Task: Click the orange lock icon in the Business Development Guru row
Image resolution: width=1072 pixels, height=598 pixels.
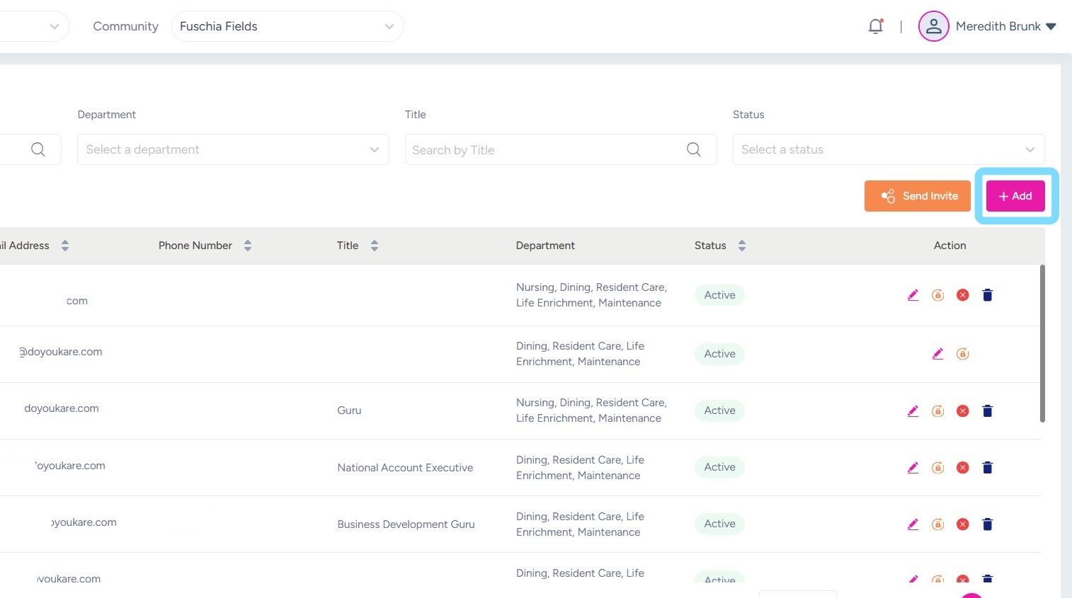Action: pyautogui.click(x=937, y=524)
